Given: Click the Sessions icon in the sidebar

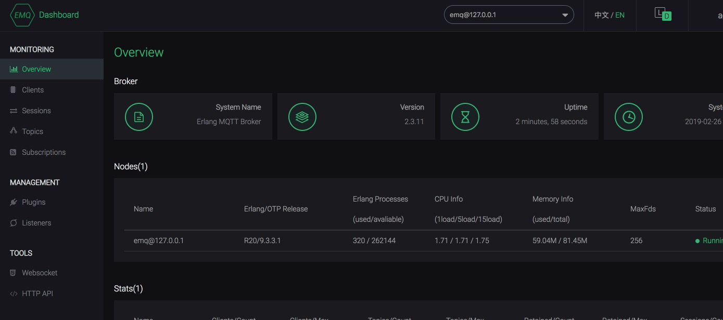Looking at the screenshot, I should click(x=15, y=110).
